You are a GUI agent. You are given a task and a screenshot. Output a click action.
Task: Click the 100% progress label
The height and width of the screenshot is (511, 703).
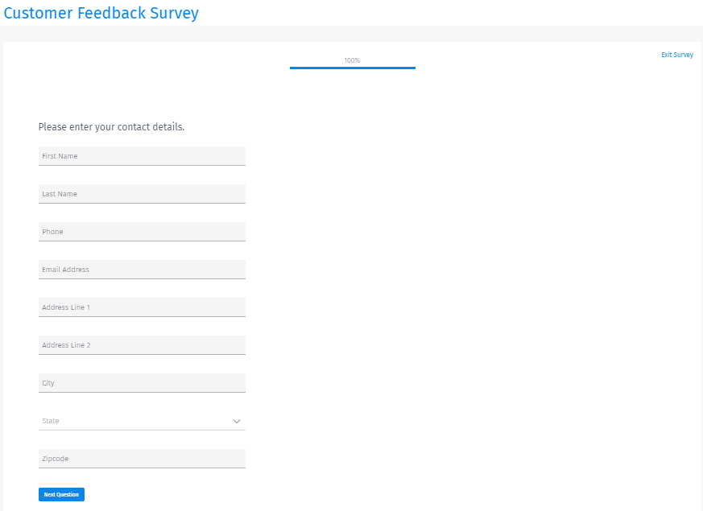pos(352,60)
